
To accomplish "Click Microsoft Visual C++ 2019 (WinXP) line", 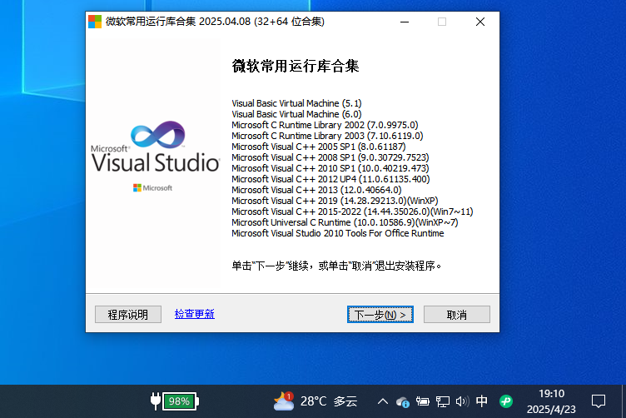I will (x=335, y=201).
